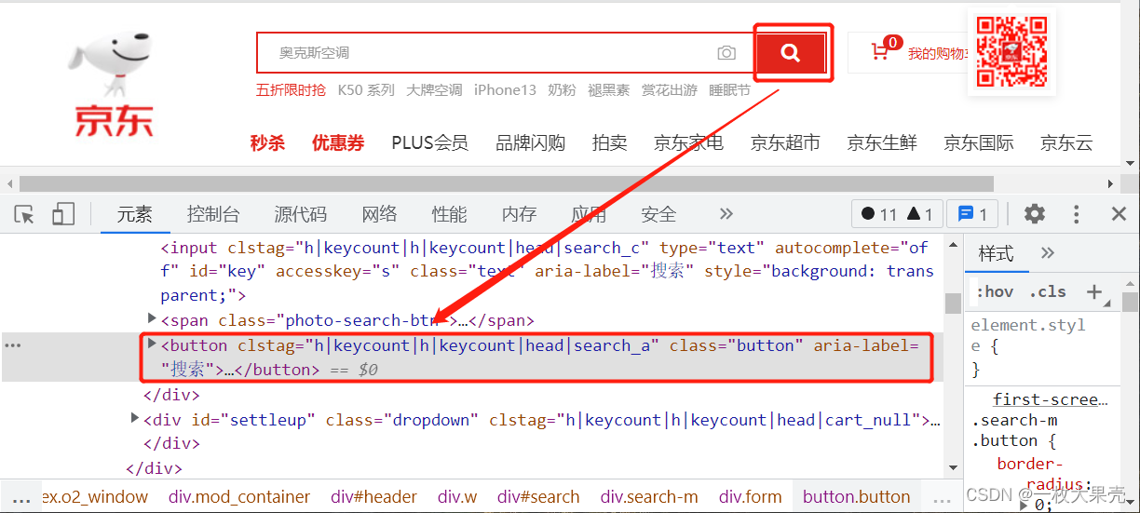Expand the photo-search-btn span node
Viewport: 1140px width, 513px height.
[153, 319]
